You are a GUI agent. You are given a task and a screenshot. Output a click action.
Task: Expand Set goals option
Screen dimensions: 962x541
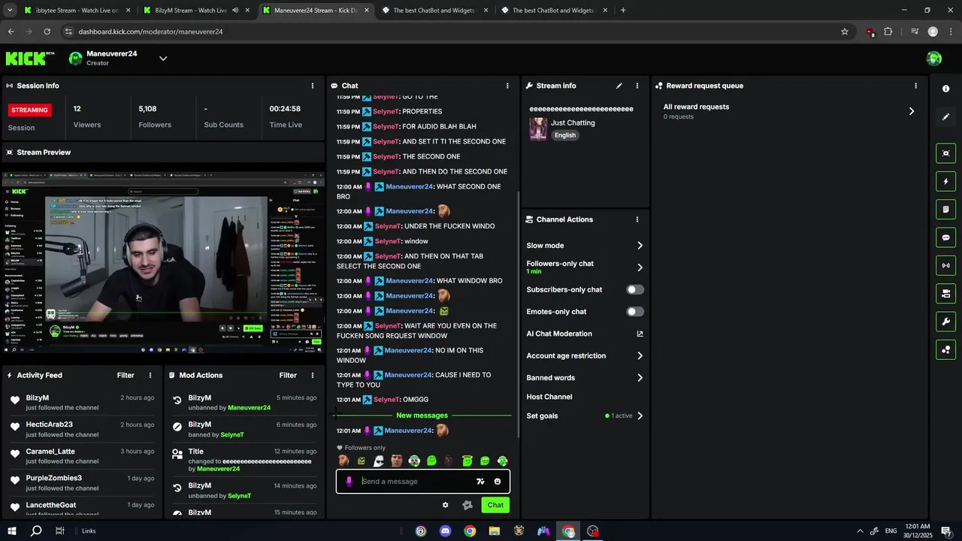[640, 416]
